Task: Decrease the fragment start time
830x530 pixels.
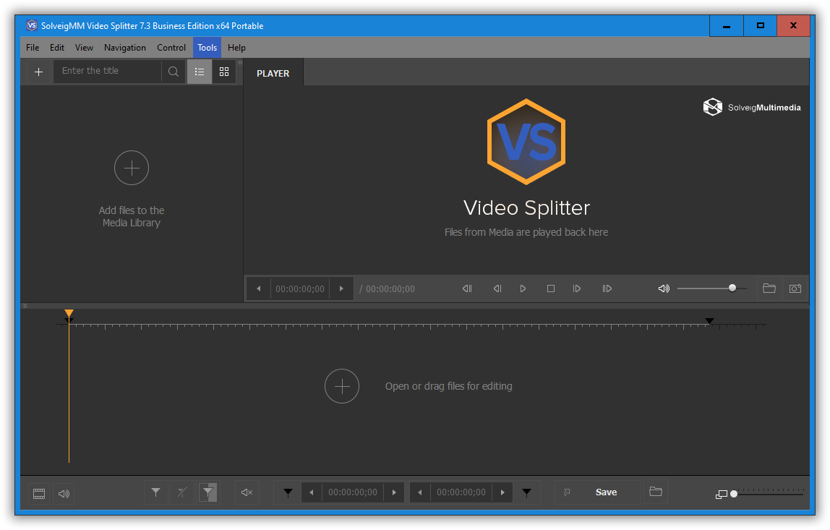Action: [x=311, y=492]
